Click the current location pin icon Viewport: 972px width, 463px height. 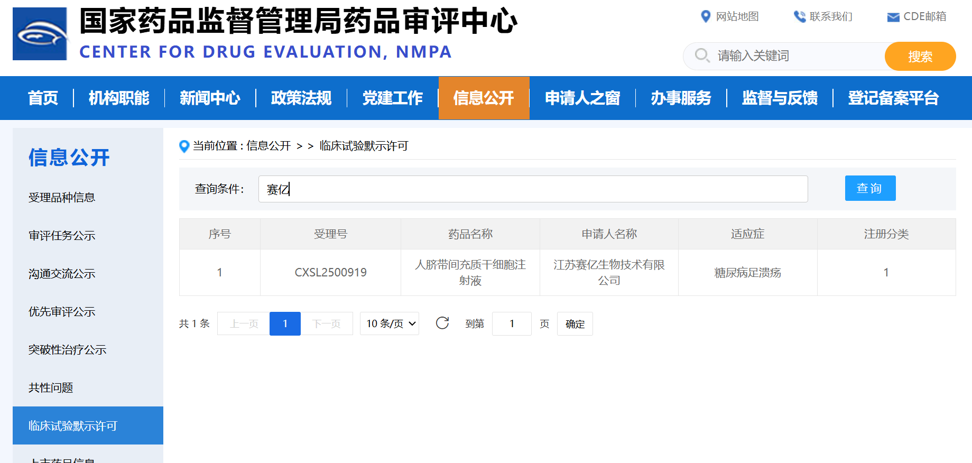pos(184,146)
